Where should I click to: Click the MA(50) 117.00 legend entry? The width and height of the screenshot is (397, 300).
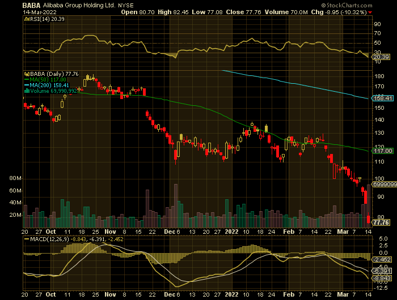[x=45, y=80]
